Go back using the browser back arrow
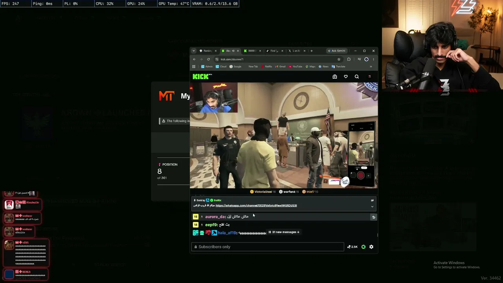Image resolution: width=503 pixels, height=283 pixels. (194, 59)
